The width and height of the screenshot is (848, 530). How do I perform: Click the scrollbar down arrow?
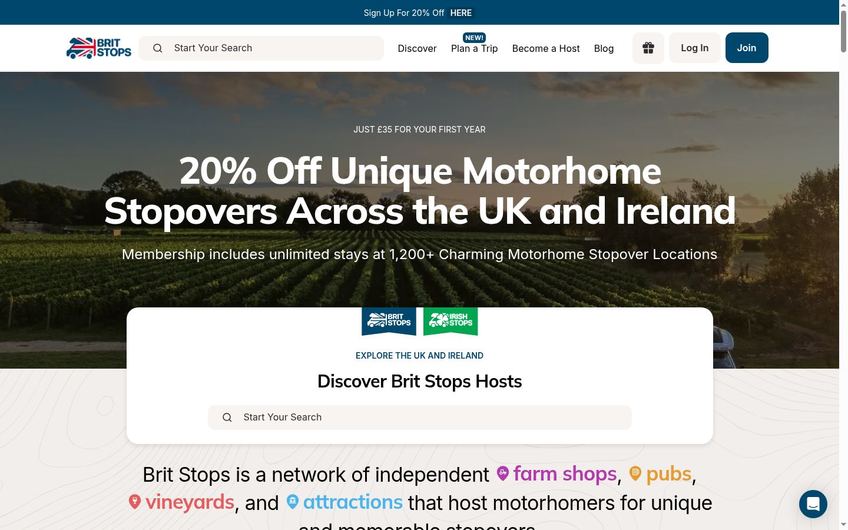click(x=843, y=525)
